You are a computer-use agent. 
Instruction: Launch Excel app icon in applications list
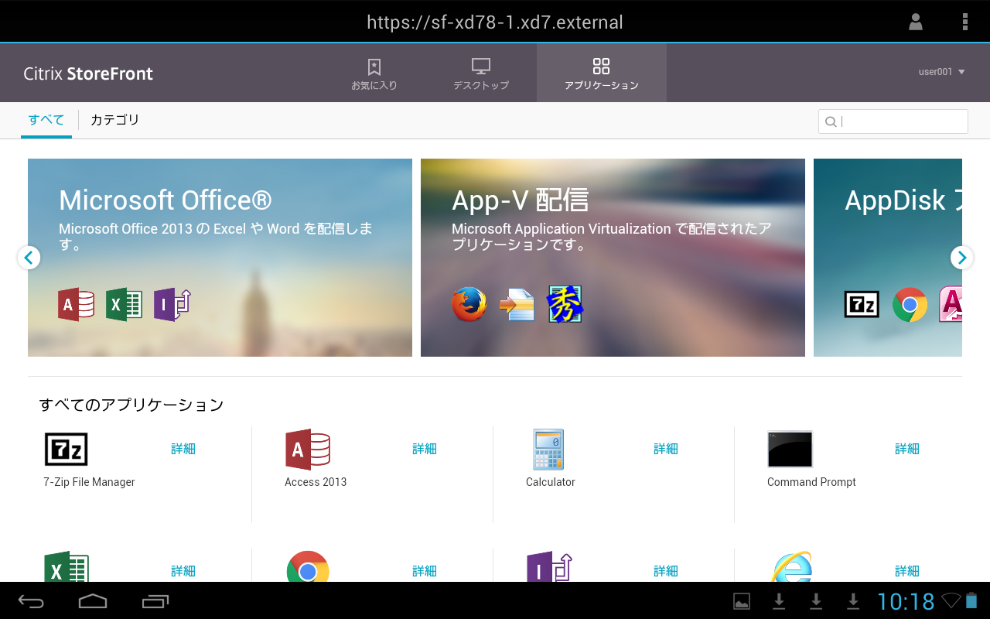(67, 567)
